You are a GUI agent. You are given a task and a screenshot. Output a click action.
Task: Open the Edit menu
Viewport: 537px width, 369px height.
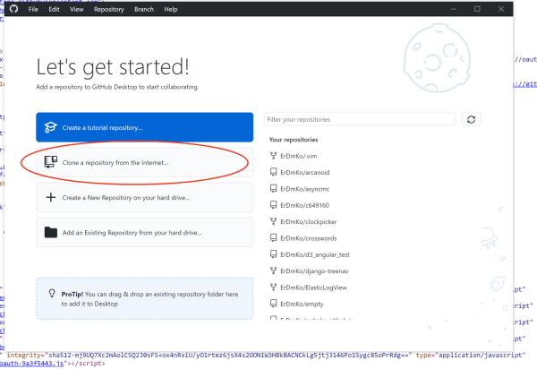click(54, 9)
